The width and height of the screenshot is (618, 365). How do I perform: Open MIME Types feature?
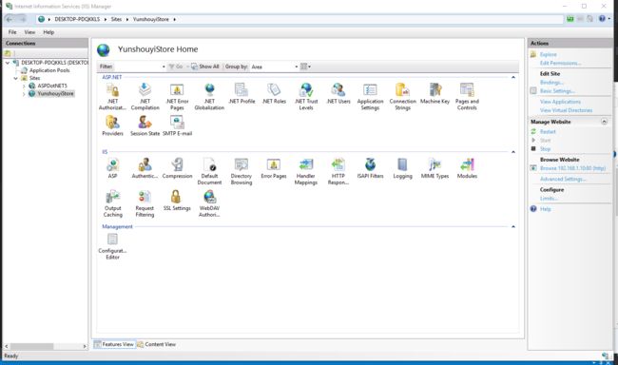tap(435, 168)
